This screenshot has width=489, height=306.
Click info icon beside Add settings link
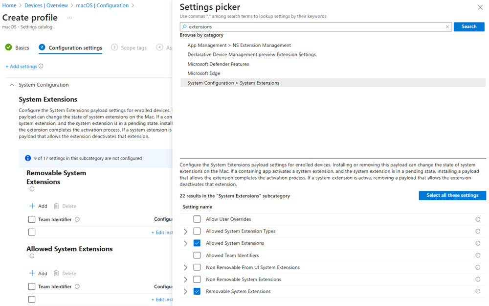(x=41, y=66)
